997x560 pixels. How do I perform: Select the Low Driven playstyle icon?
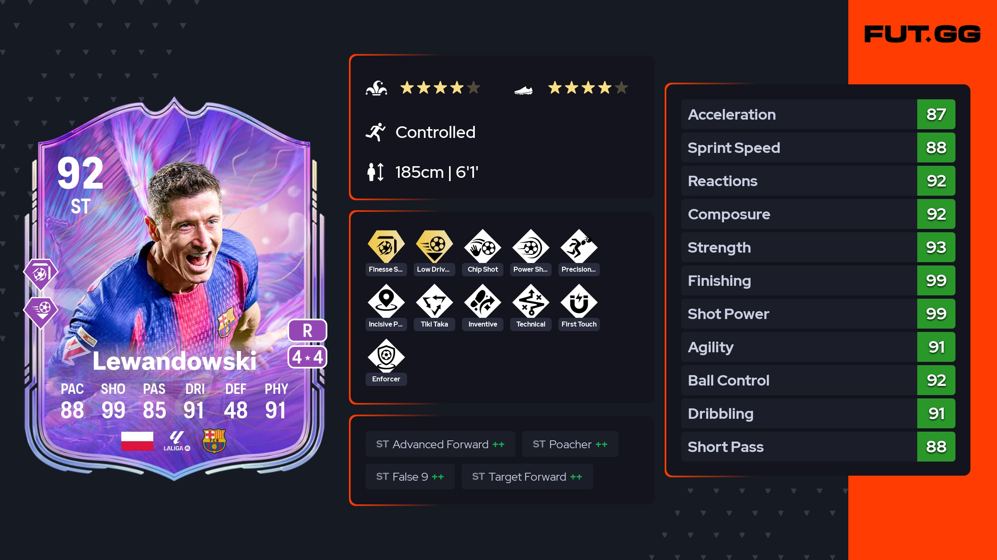[x=434, y=247]
